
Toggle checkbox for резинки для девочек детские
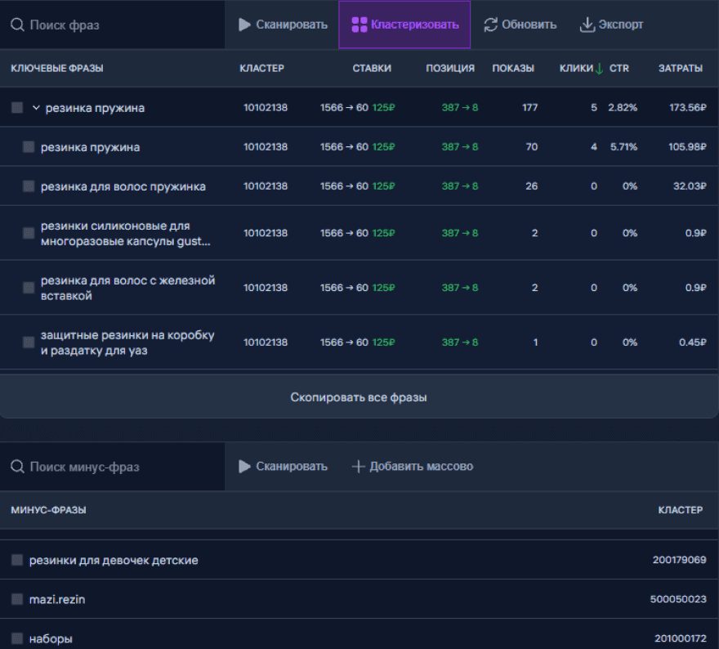pyautogui.click(x=17, y=560)
